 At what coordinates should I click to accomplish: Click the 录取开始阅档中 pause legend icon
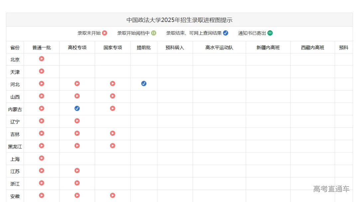[154, 33]
